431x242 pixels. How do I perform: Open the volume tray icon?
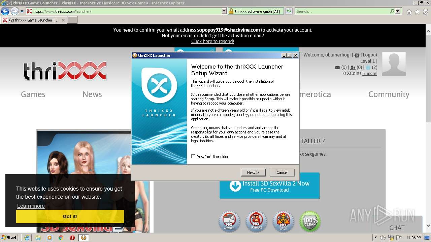(383, 238)
